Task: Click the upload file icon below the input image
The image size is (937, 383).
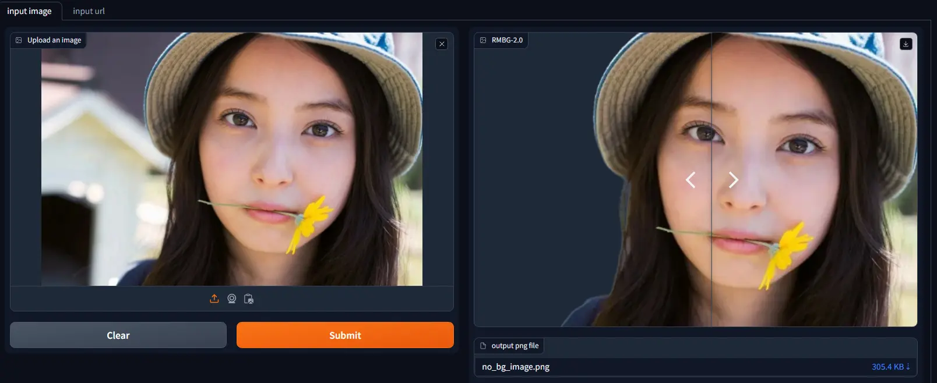Action: tap(214, 299)
